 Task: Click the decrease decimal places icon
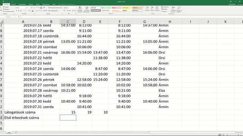[x=75, y=11]
